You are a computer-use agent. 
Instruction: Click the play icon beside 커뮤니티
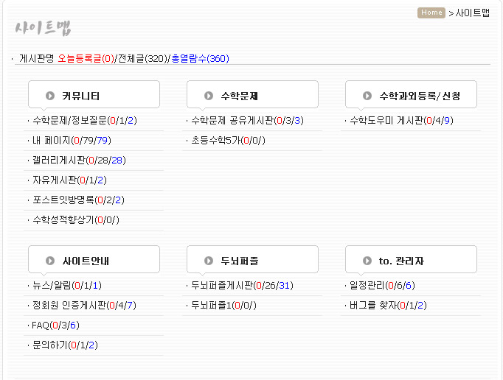[50, 96]
